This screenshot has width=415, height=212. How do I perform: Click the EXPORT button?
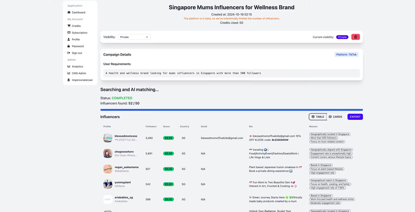coord(355,117)
